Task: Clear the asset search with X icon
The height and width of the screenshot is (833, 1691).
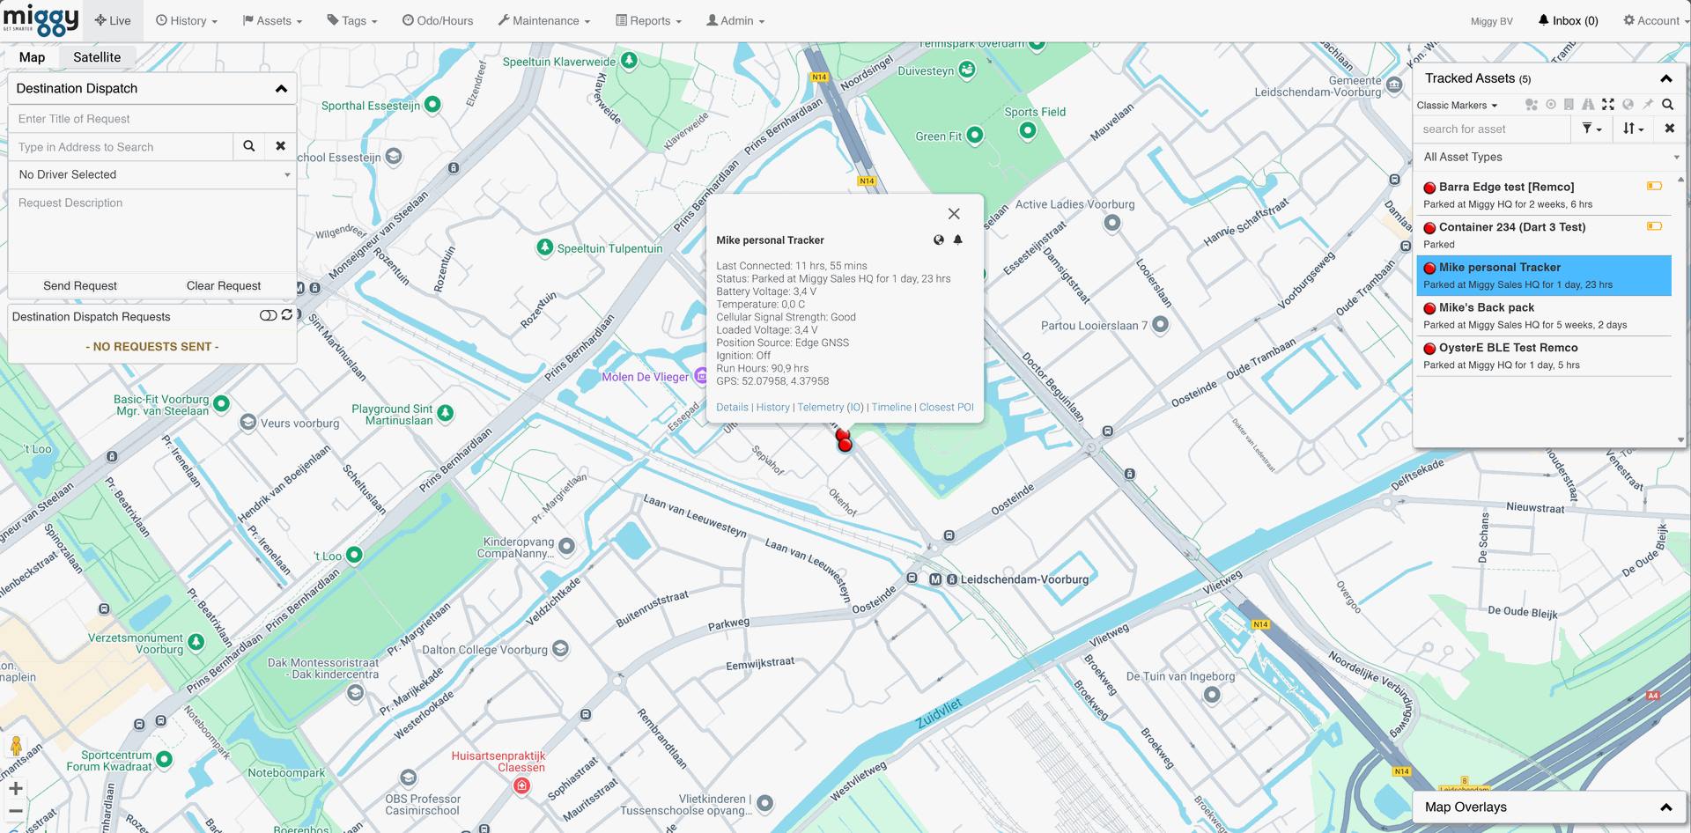Action: [x=1669, y=129]
